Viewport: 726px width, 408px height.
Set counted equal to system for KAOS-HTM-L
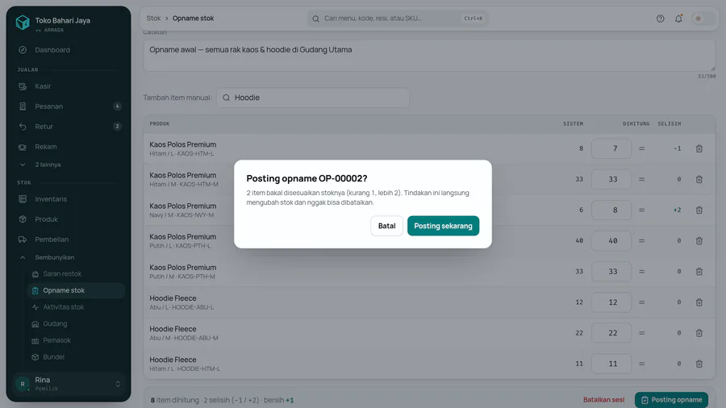pos(642,148)
